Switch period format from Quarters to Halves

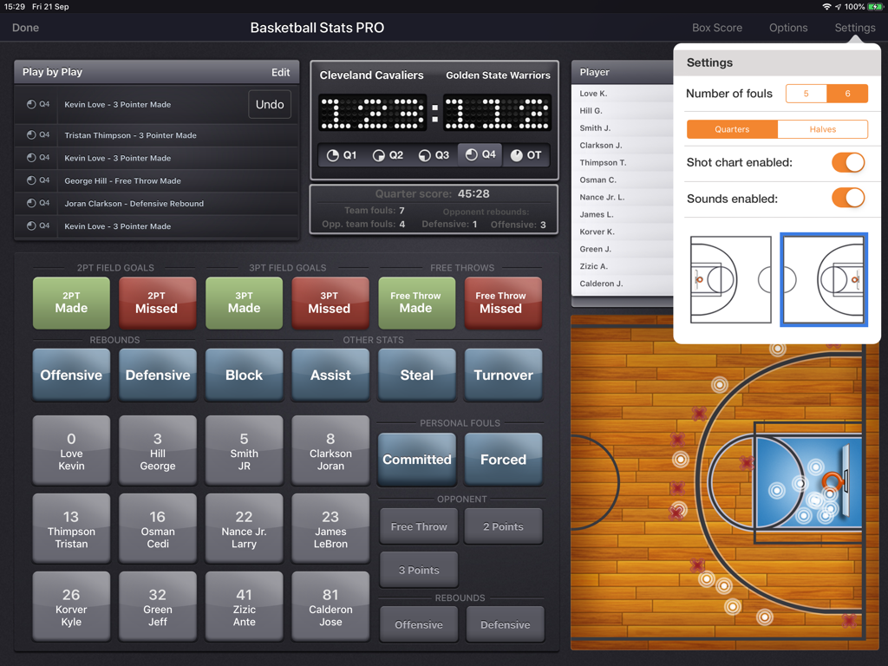click(822, 128)
